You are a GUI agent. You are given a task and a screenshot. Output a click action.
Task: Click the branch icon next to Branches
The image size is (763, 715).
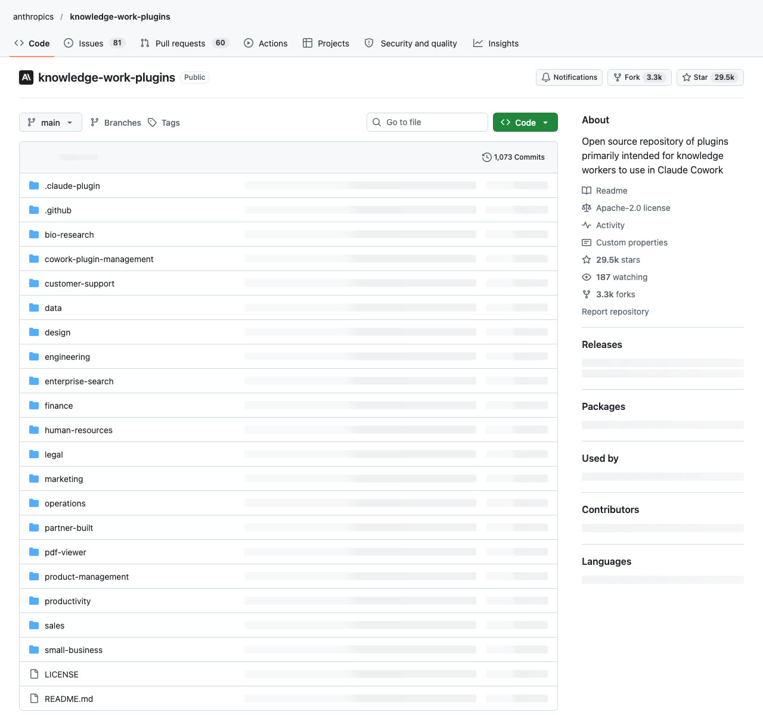[x=95, y=122]
